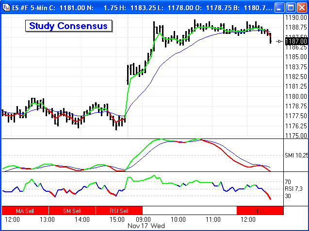Click the white neutral consensus bar segment
The image size is (309, 231).
coord(189,211)
